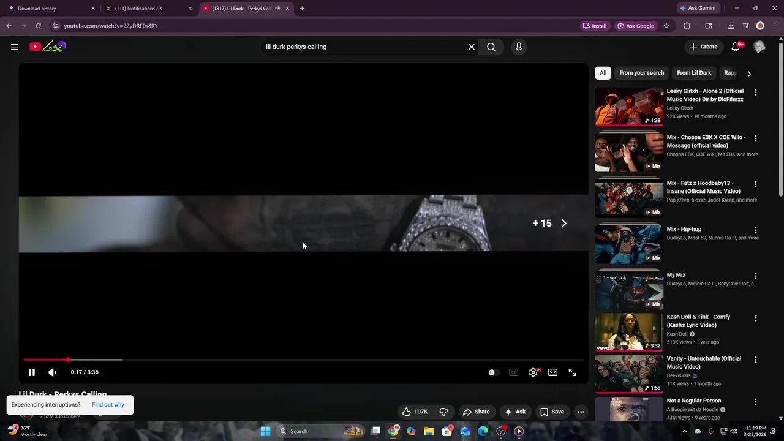Viewport: 784px width, 441px height.
Task: Open Kash Doll & Tink Comfy thumbnail
Action: [x=629, y=332]
